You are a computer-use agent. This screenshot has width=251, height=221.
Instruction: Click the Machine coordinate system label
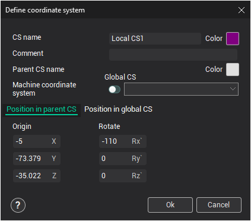tap(45, 89)
